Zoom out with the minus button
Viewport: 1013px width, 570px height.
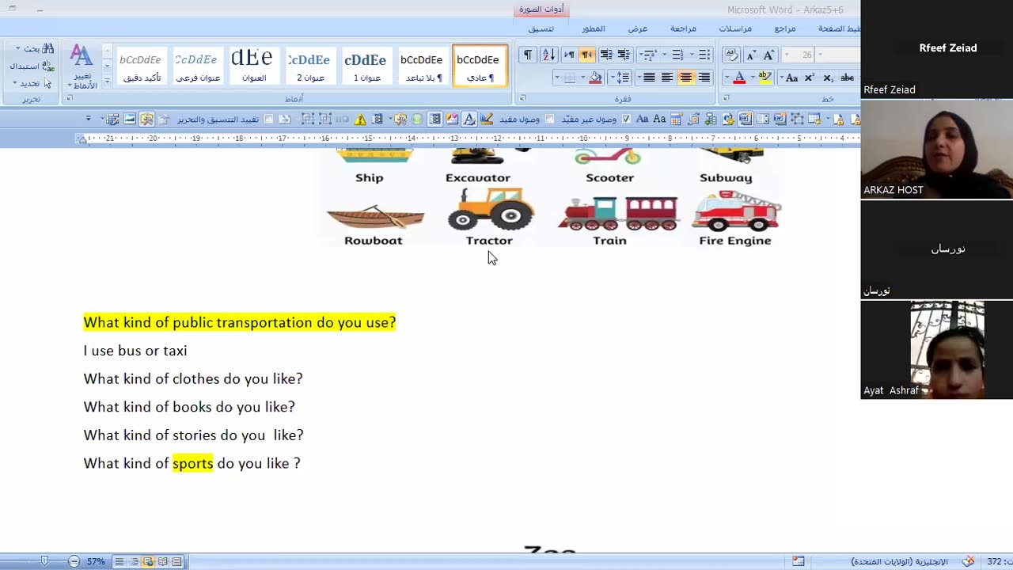pos(74,561)
